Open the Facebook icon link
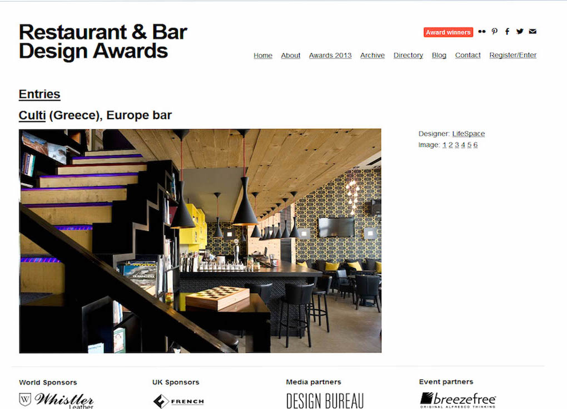The image size is (567, 409). click(508, 32)
